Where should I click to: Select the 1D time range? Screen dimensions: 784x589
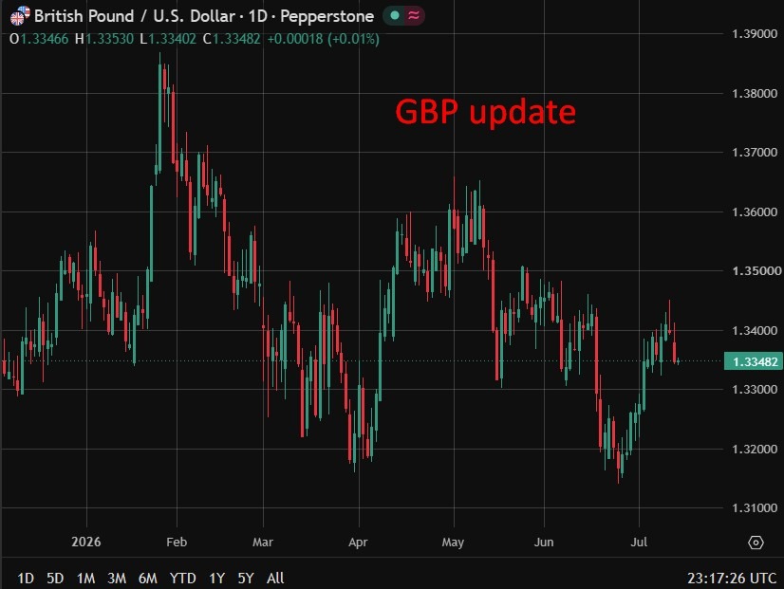26,578
